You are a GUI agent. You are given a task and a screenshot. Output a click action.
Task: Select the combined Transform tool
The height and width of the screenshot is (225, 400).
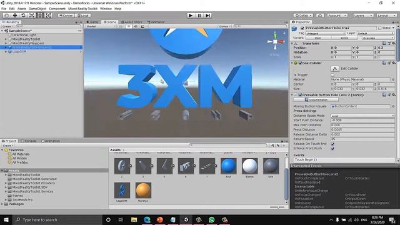click(48, 15)
